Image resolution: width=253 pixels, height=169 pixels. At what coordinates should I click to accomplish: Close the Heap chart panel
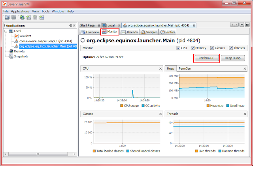pyautogui.click(x=245, y=68)
